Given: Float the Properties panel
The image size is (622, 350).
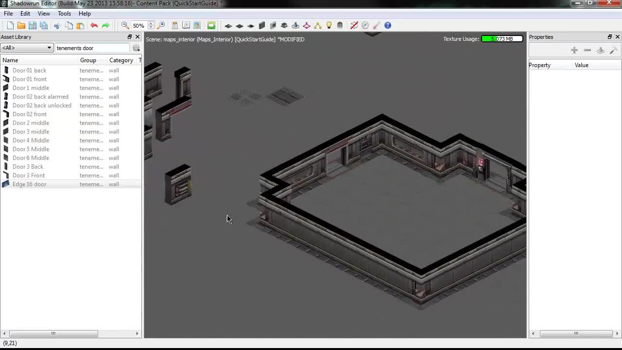Looking at the screenshot, I should coord(610,37).
